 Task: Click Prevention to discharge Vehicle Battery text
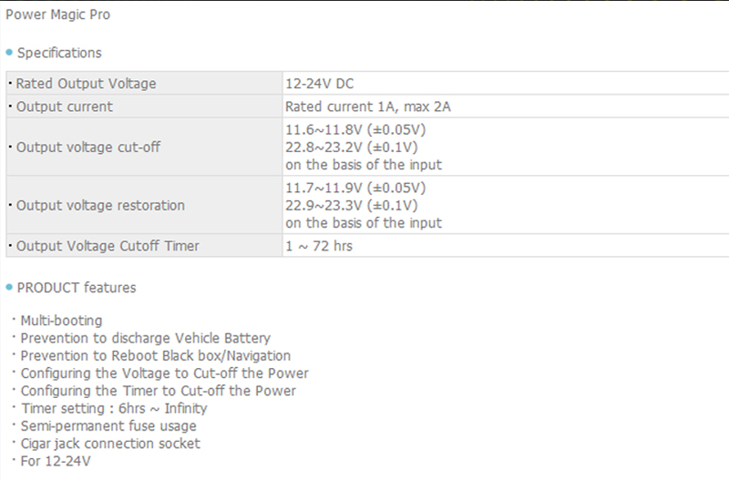(x=146, y=338)
